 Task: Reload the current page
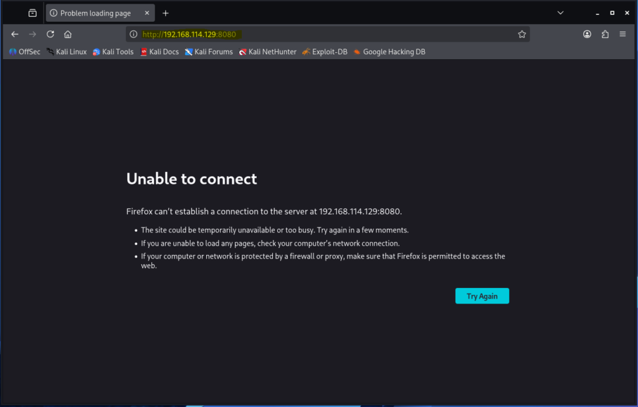pos(50,34)
